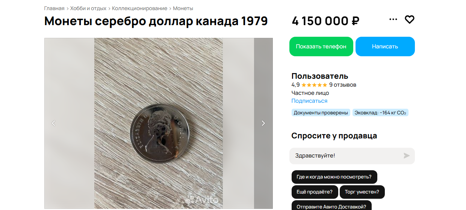Navigate to Коллекционирование breadcrumb
Viewport: 466px width, 210px height.
click(139, 8)
